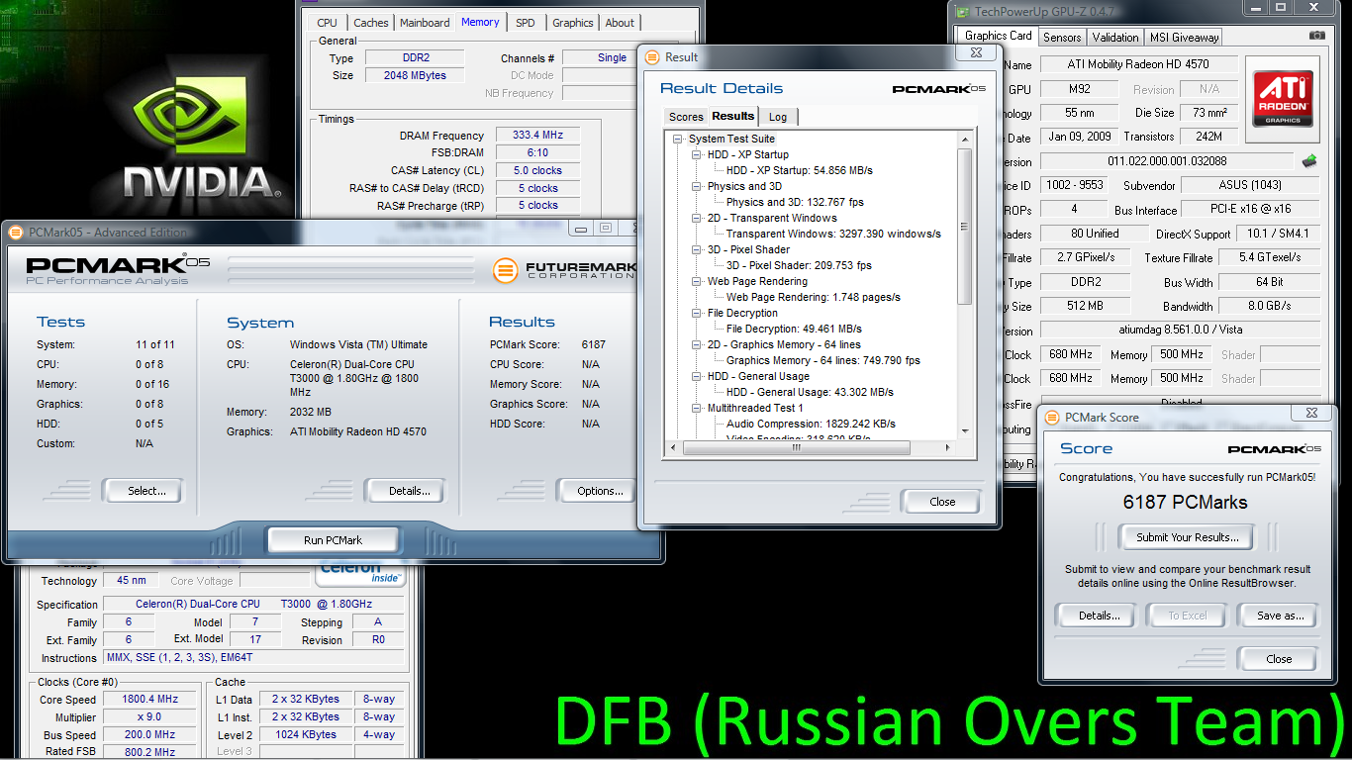Click the DRAM Frequency value 333.4 MHz
The width and height of the screenshot is (1352, 760).
[x=537, y=136]
